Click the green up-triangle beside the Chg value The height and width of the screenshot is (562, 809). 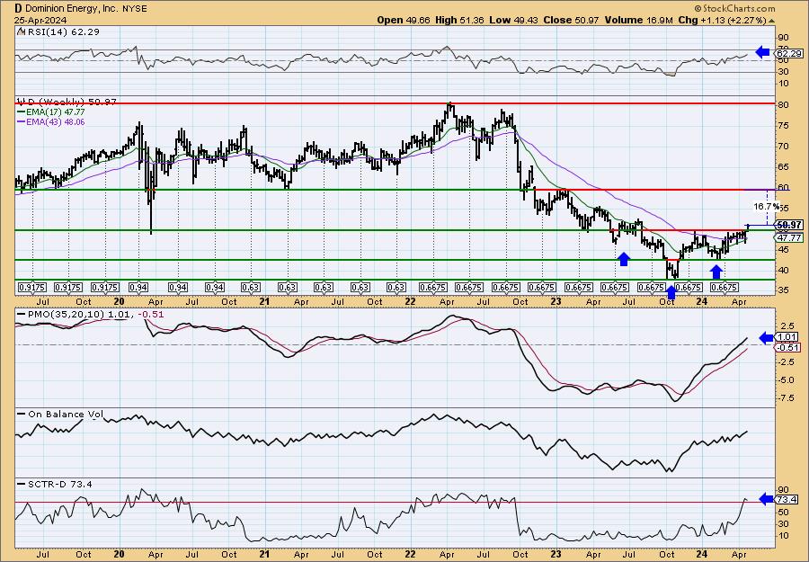point(772,21)
